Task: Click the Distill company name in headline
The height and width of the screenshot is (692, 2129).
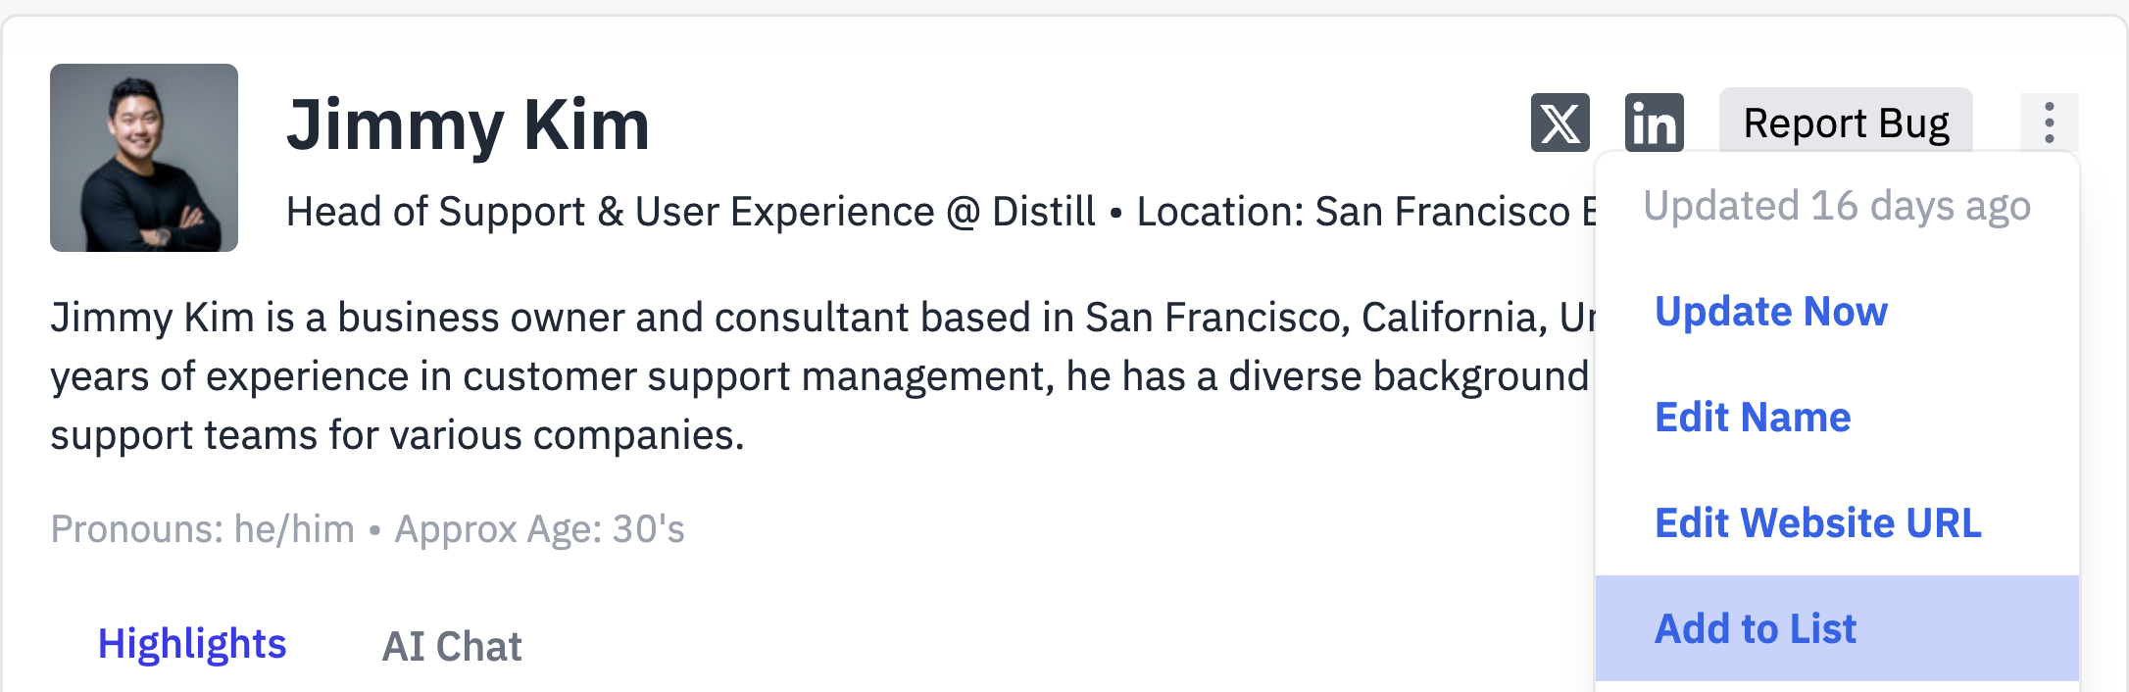Action: [x=1043, y=212]
